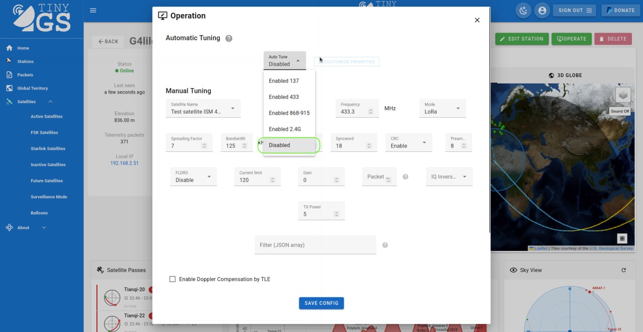Open Active Satellites page
Viewport: 643px width, 332px height.
[47, 117]
